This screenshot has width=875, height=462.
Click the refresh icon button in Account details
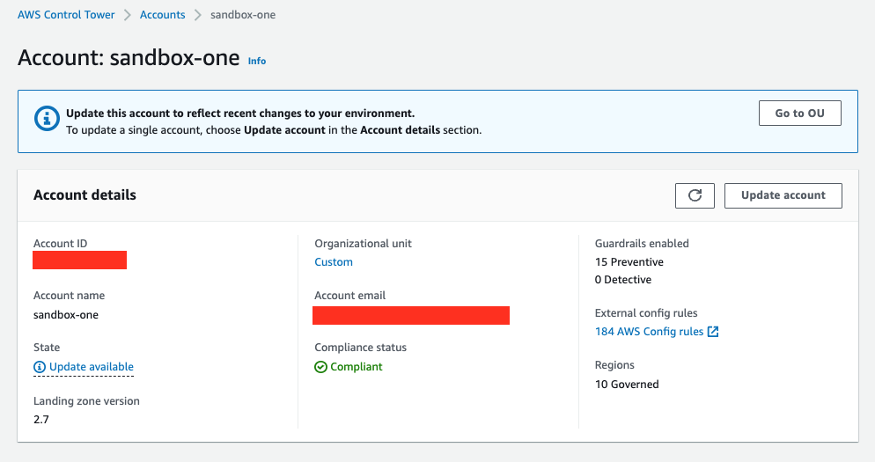pyautogui.click(x=695, y=195)
